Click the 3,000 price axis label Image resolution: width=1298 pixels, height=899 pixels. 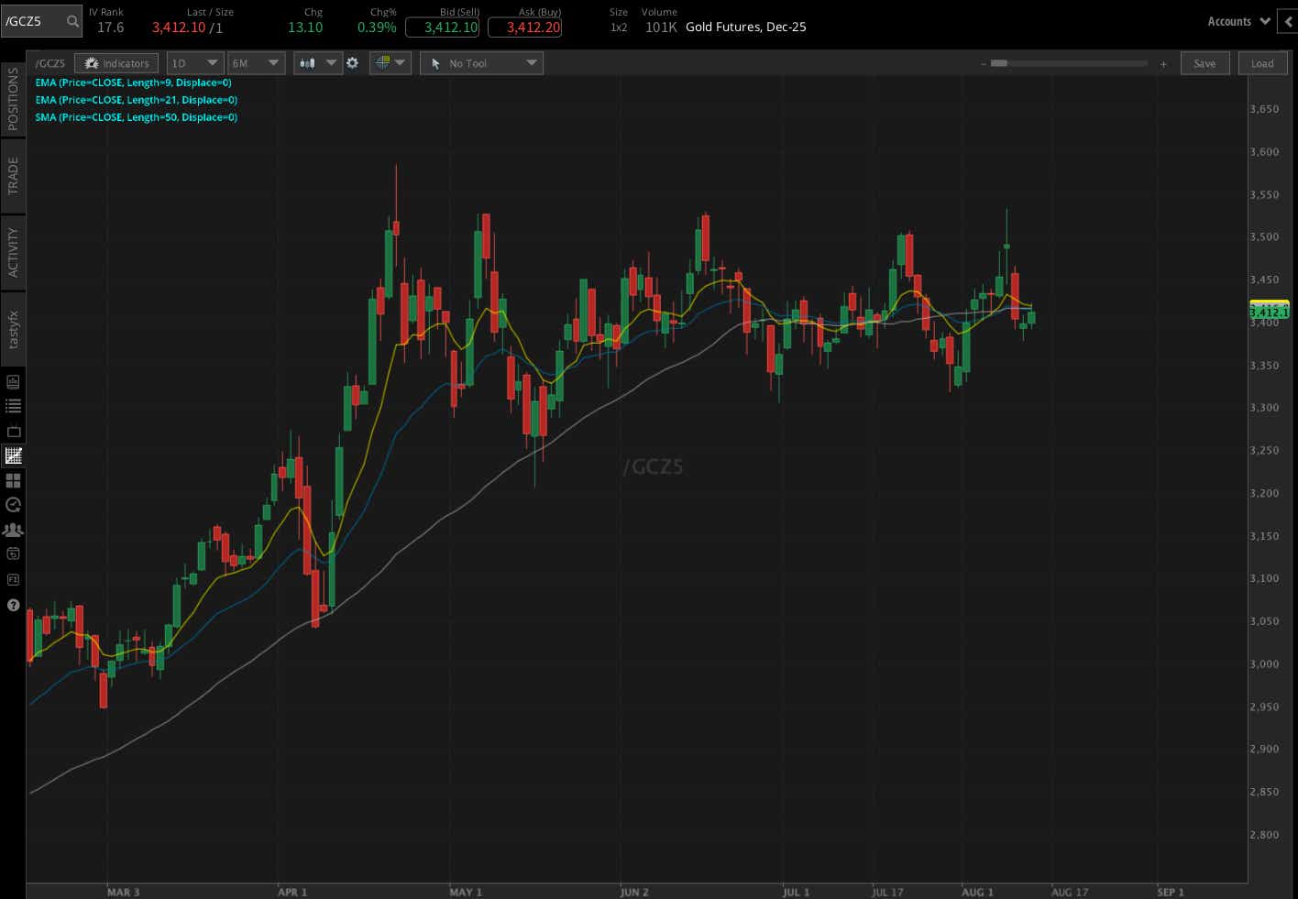[1264, 664]
